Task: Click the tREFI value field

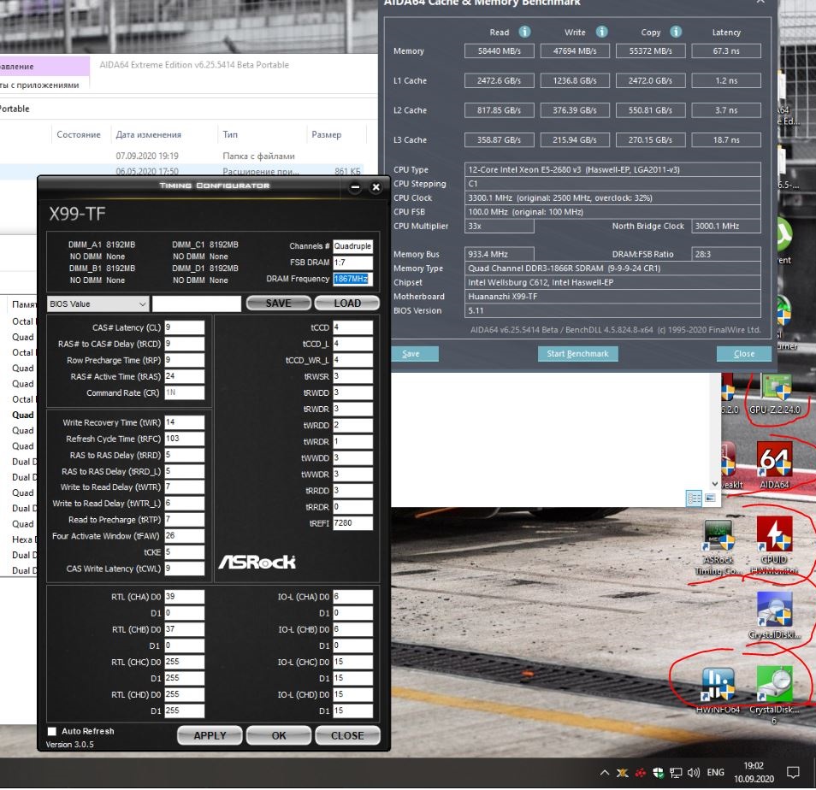Action: click(x=353, y=523)
